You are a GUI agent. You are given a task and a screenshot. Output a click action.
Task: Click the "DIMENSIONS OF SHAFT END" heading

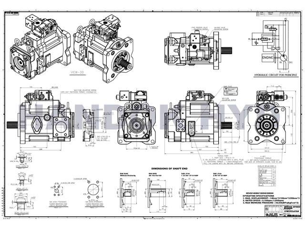point(170,169)
